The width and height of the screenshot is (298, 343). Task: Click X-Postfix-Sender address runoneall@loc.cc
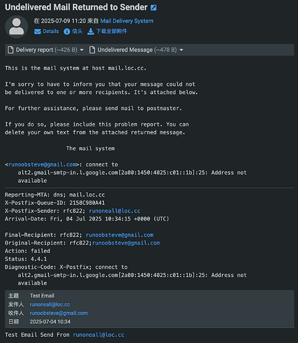(x=114, y=211)
